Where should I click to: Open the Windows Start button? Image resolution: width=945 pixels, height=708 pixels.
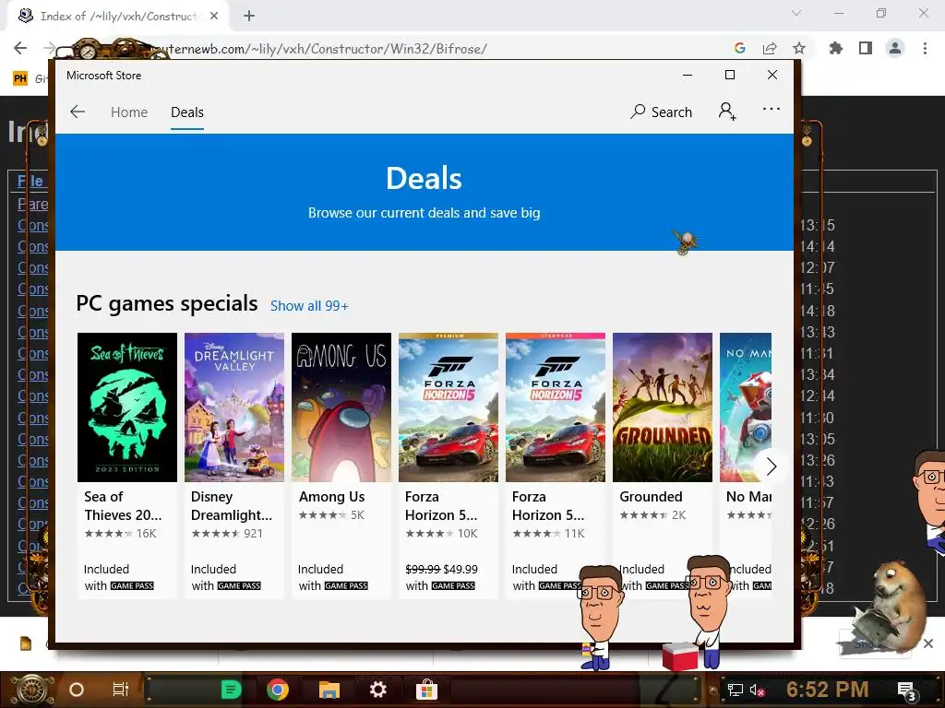point(32,690)
